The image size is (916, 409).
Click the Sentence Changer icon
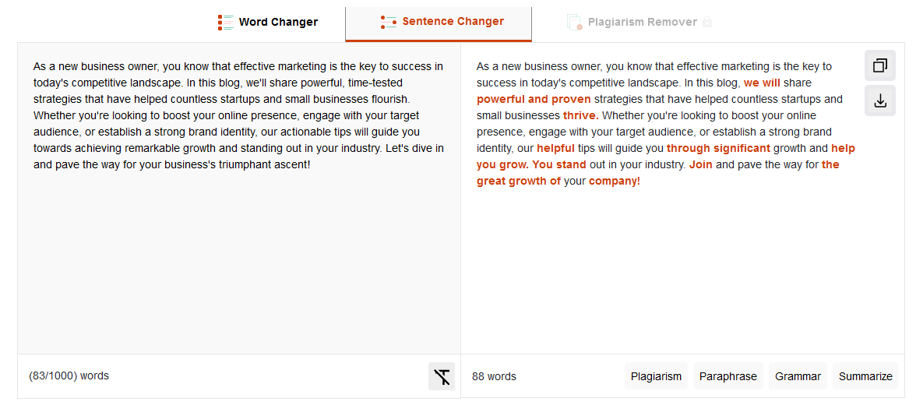(389, 22)
